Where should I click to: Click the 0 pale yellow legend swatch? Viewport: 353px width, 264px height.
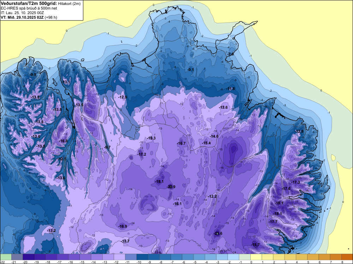tap(256, 257)
